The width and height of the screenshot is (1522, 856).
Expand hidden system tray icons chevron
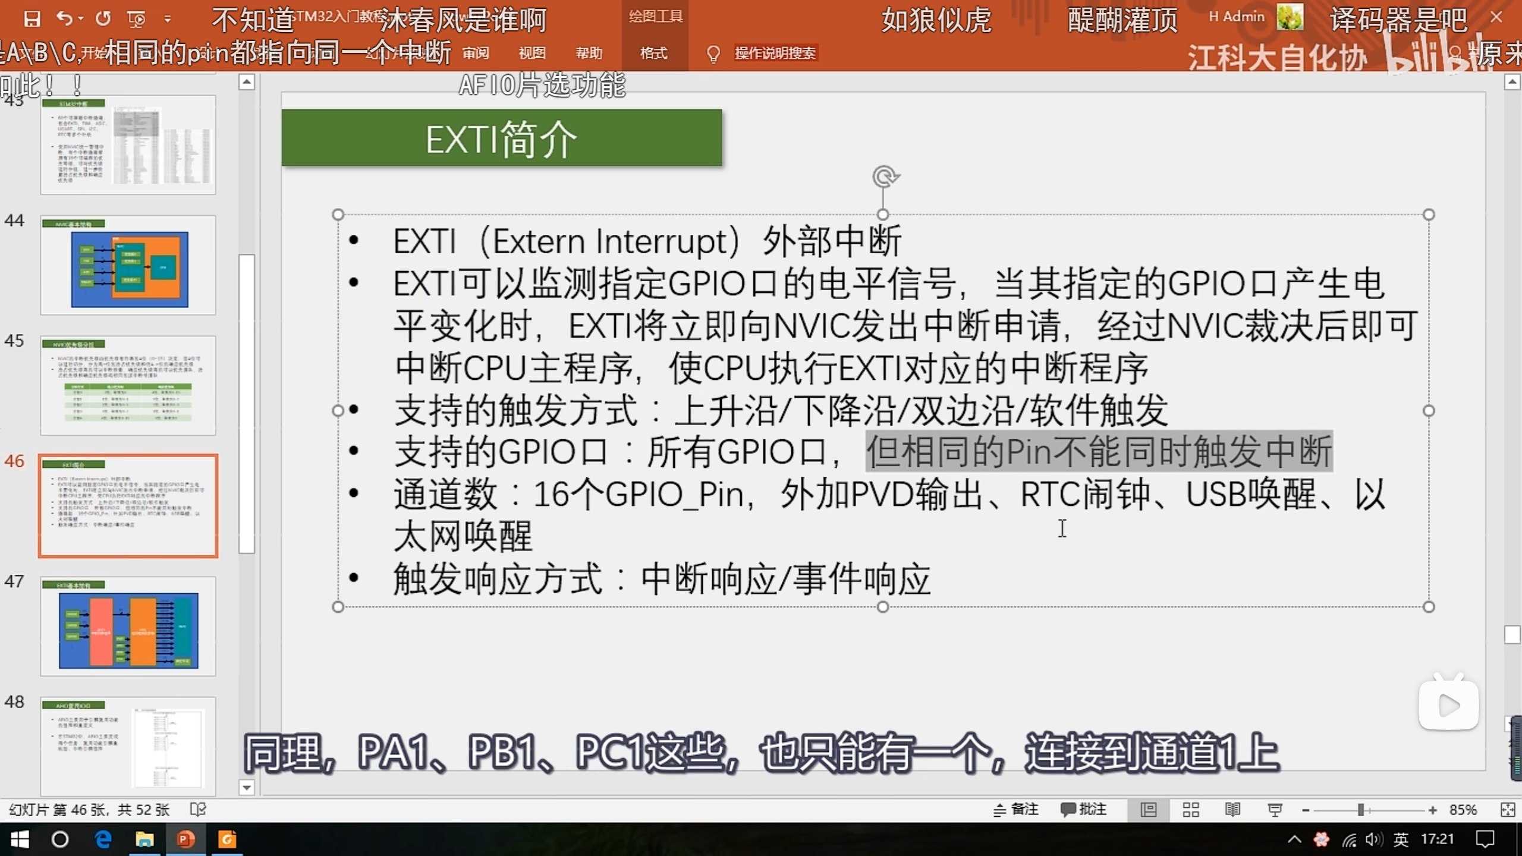point(1294,839)
